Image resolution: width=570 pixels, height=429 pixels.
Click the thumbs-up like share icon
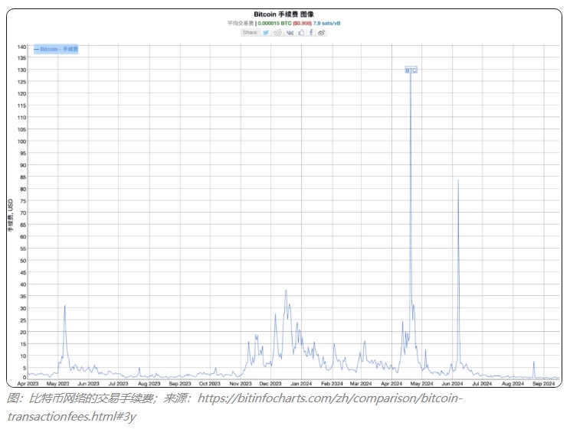(x=301, y=33)
